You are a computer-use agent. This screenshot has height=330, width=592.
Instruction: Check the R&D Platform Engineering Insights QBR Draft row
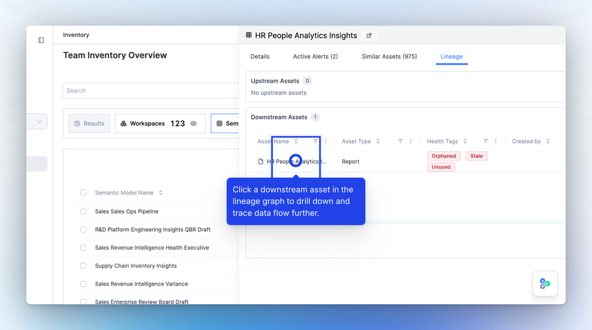click(x=83, y=229)
